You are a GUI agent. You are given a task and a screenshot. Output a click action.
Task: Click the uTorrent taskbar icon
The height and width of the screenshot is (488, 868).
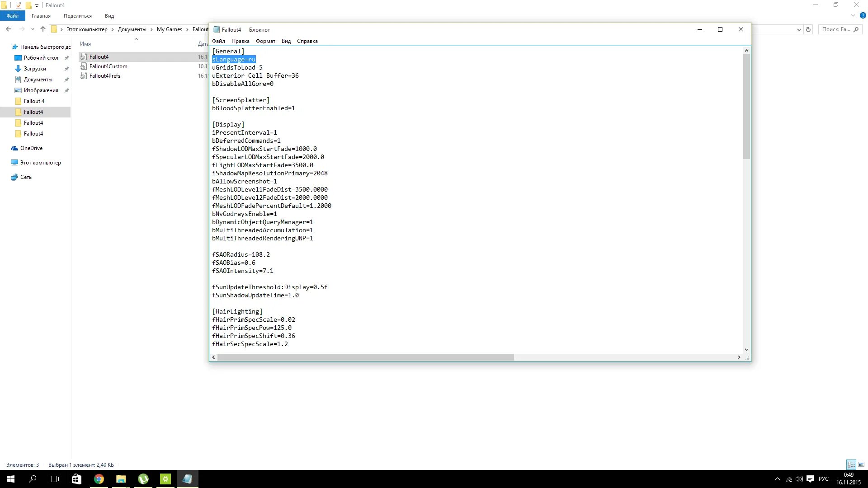click(x=143, y=479)
